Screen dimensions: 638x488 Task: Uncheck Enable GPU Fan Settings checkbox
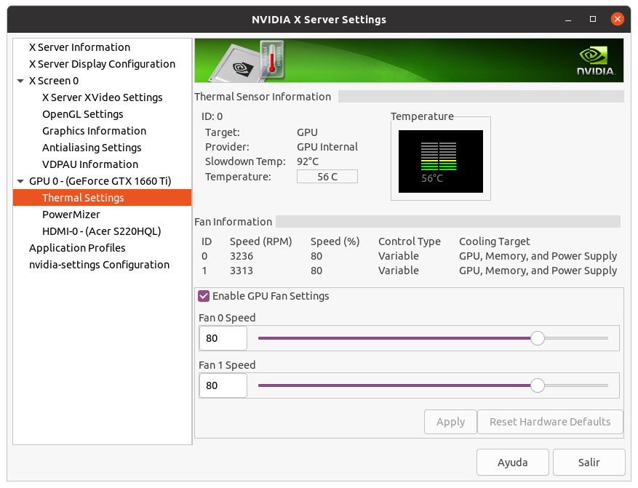(204, 296)
